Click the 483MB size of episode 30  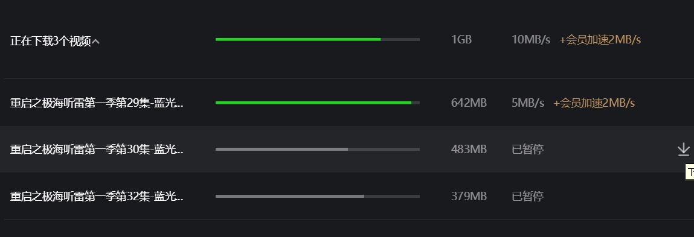469,150
